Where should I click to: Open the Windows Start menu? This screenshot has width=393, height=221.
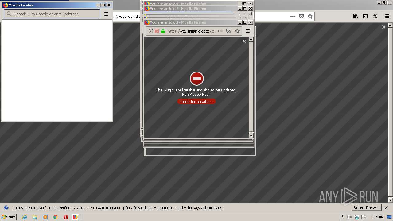tap(8, 217)
